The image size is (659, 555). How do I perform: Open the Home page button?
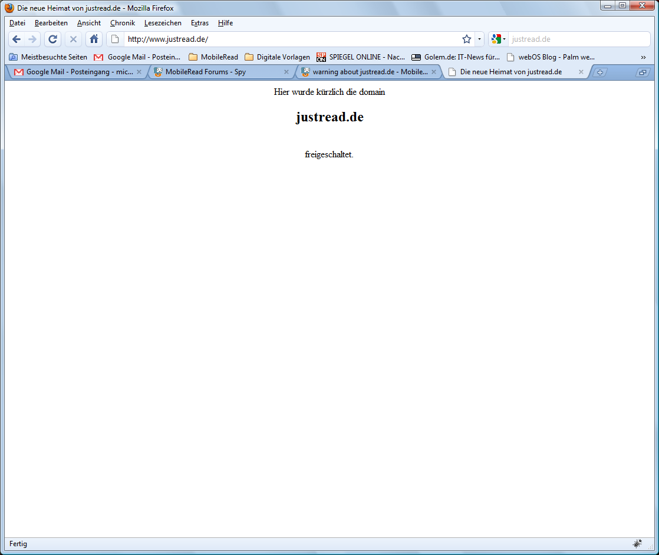click(x=94, y=39)
